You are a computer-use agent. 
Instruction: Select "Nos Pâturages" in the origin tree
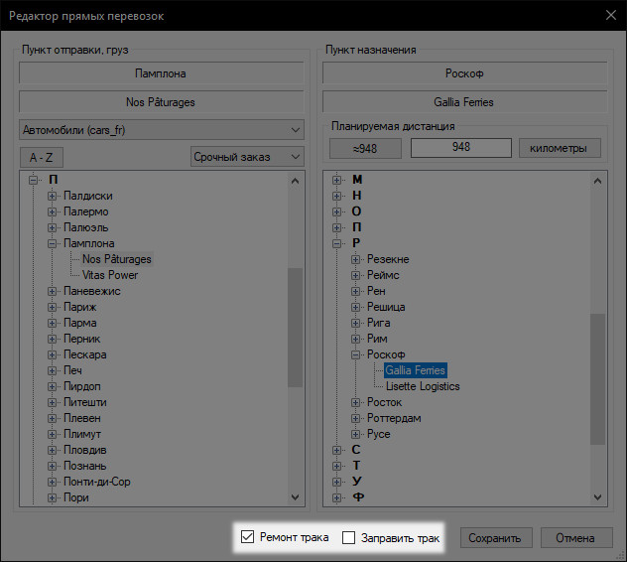coord(117,259)
